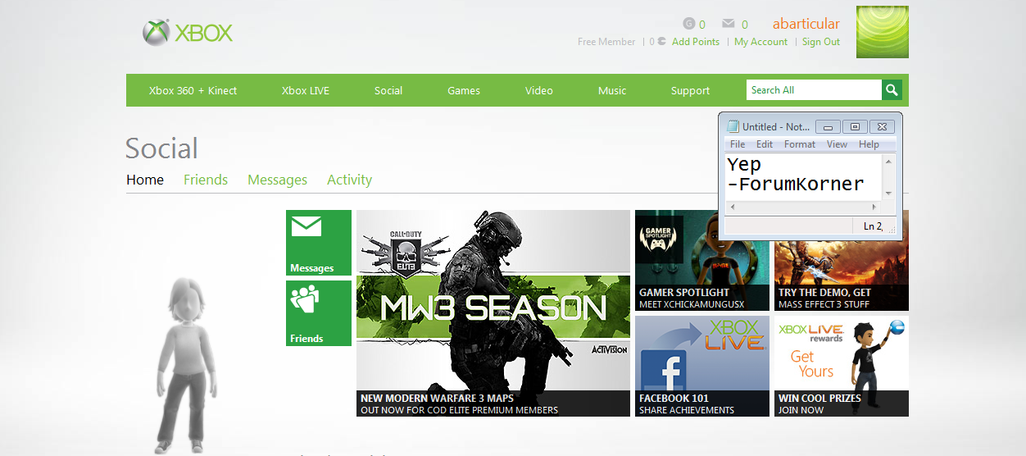Select the Home tab under Social
The image size is (1026, 456).
click(145, 180)
